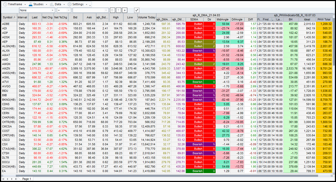The height and width of the screenshot is (182, 336).
Task: Apply the filter with the checkmark button
Action: click(x=137, y=10)
